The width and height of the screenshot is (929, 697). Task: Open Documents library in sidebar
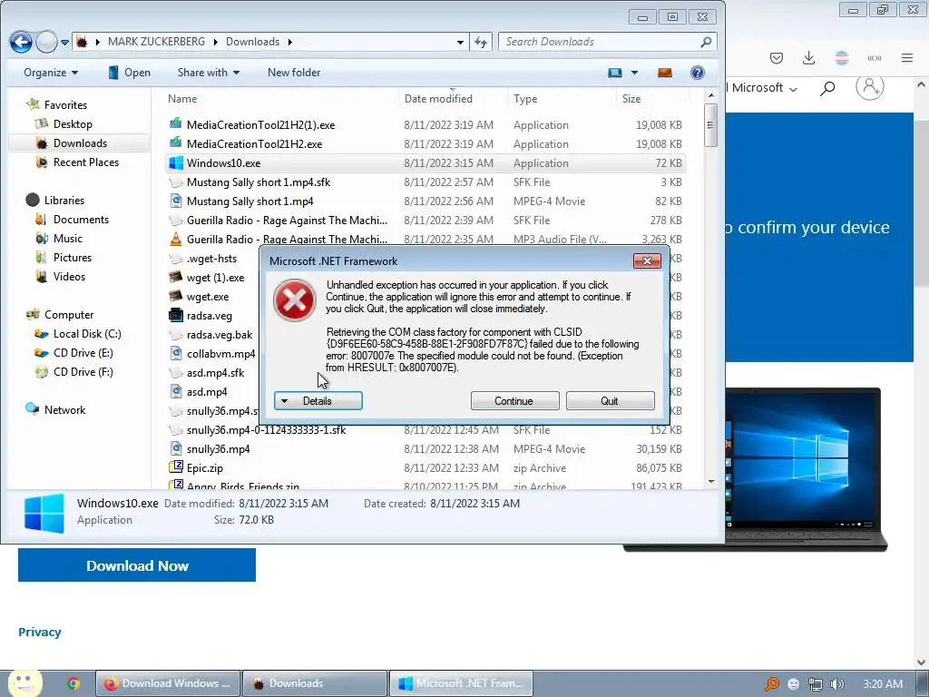[x=72, y=220]
